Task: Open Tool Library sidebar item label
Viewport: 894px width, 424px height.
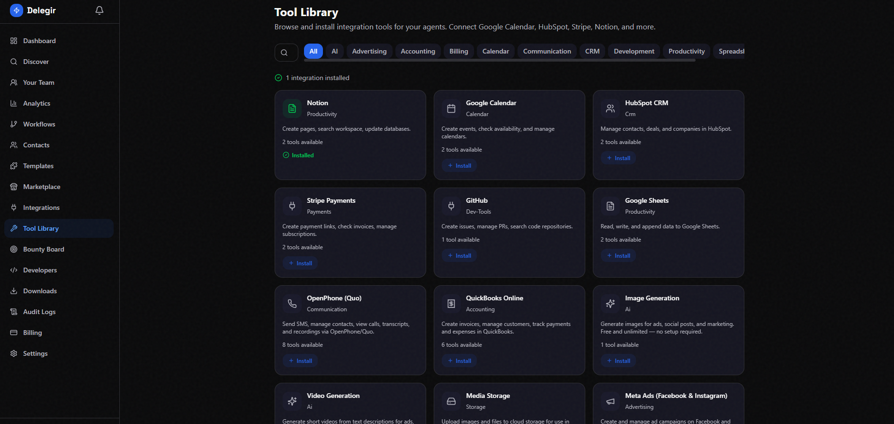Action: coord(41,228)
